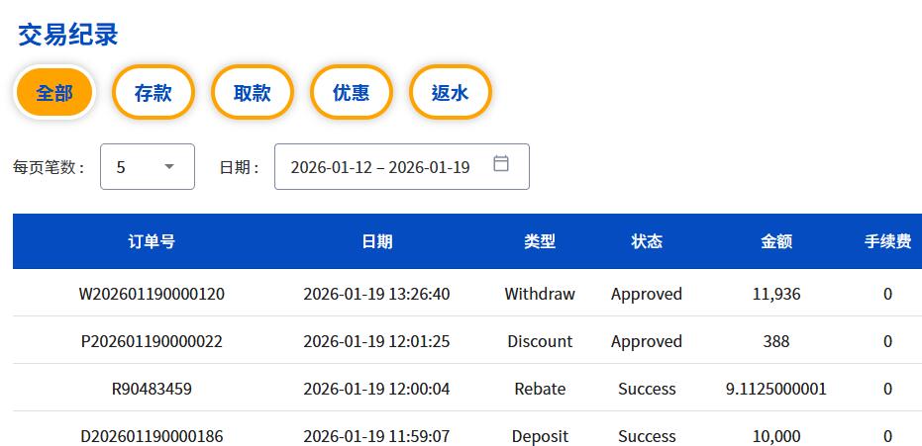Expand the per-page count dropdown arrow
This screenshot has width=922, height=446.
pyautogui.click(x=169, y=167)
